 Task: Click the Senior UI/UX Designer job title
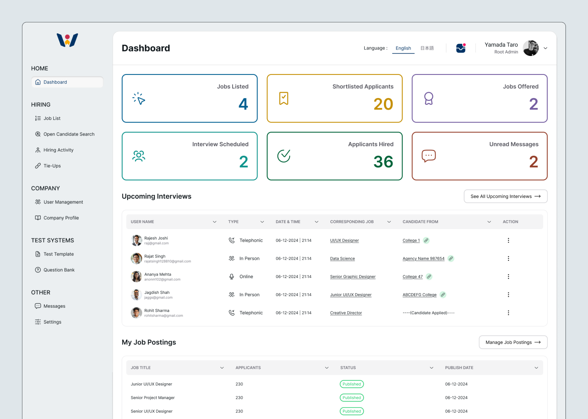152,411
